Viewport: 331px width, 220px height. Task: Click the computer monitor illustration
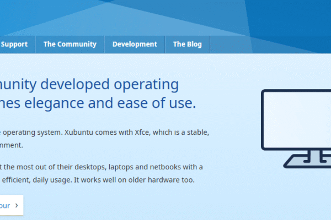(x=296, y=117)
